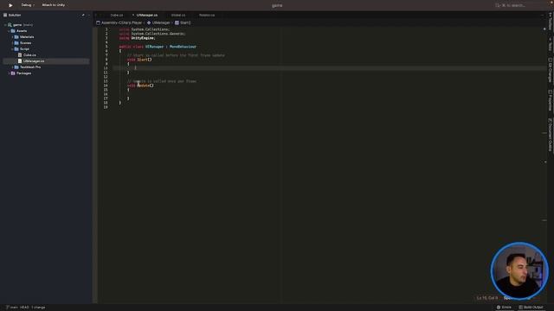The width and height of the screenshot is (554, 311).
Task: Click the Assets folder icon
Action: coord(13,31)
